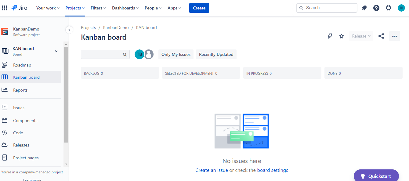Expand the KAN board switcher chevron
This screenshot has height=181, width=409.
click(56, 51)
